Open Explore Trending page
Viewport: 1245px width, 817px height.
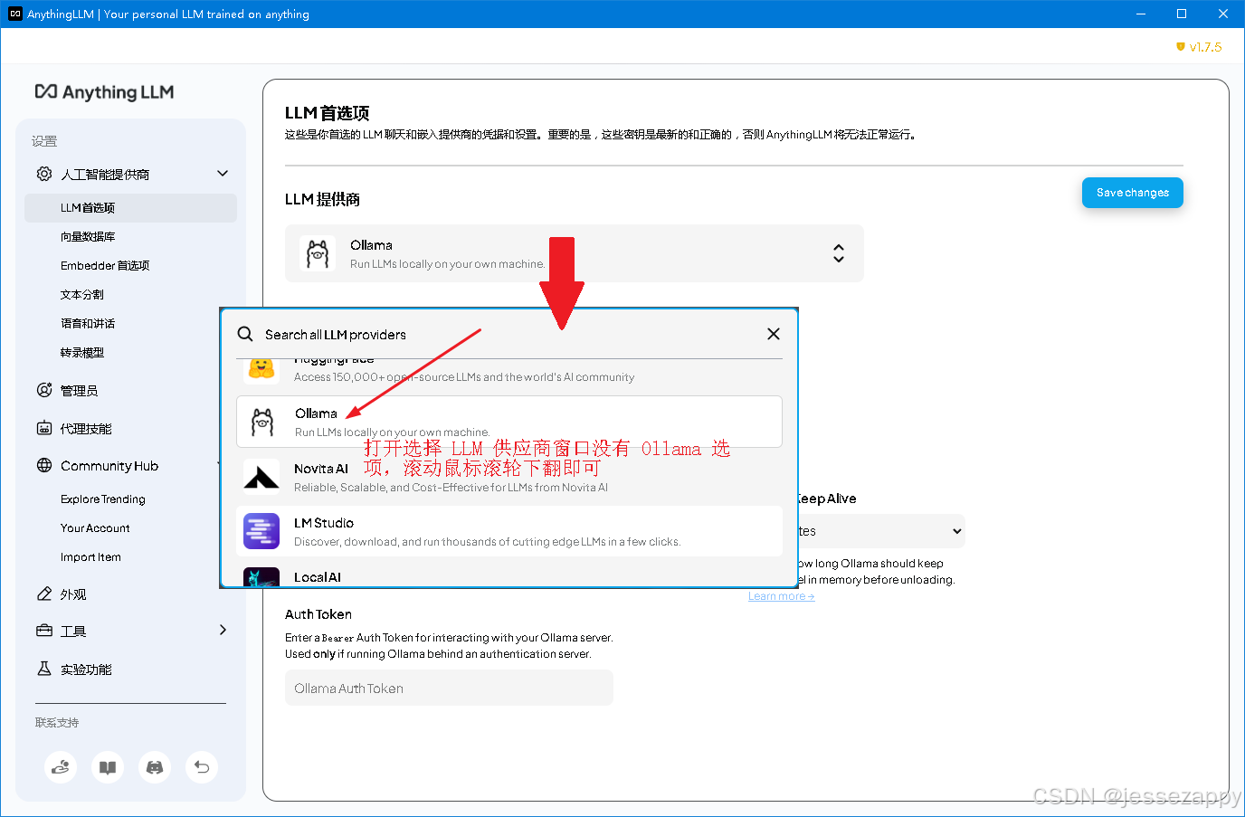[103, 499]
